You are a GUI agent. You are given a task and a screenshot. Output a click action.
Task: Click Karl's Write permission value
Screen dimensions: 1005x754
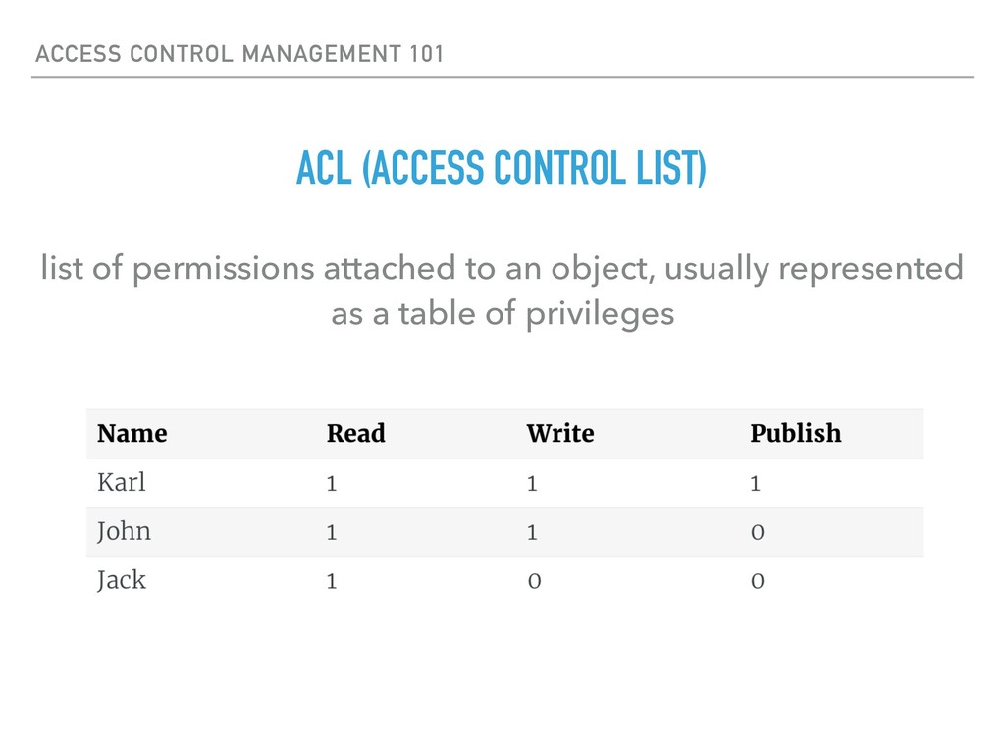click(x=532, y=483)
